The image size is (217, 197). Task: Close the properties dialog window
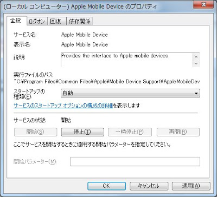(203, 5)
